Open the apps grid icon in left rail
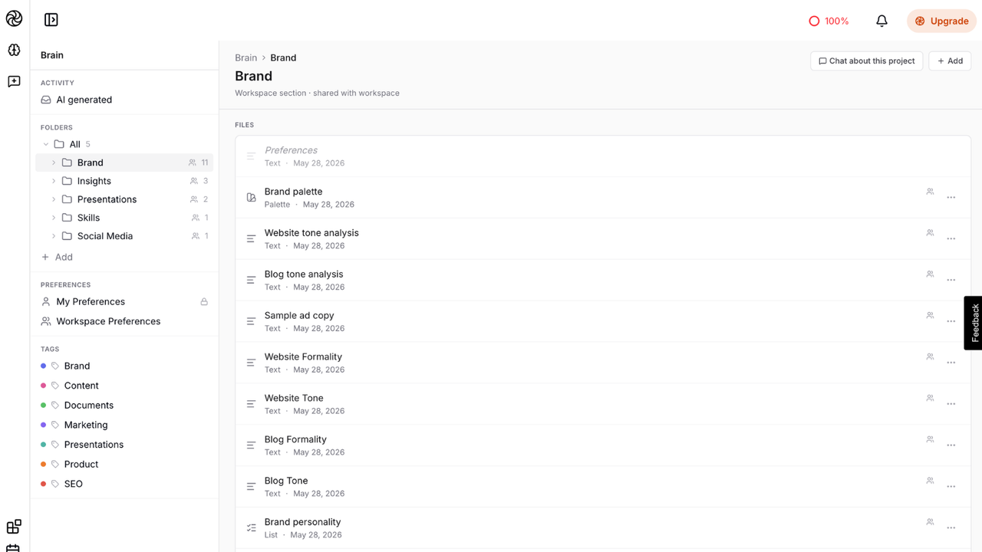Image resolution: width=982 pixels, height=552 pixels. click(x=14, y=527)
